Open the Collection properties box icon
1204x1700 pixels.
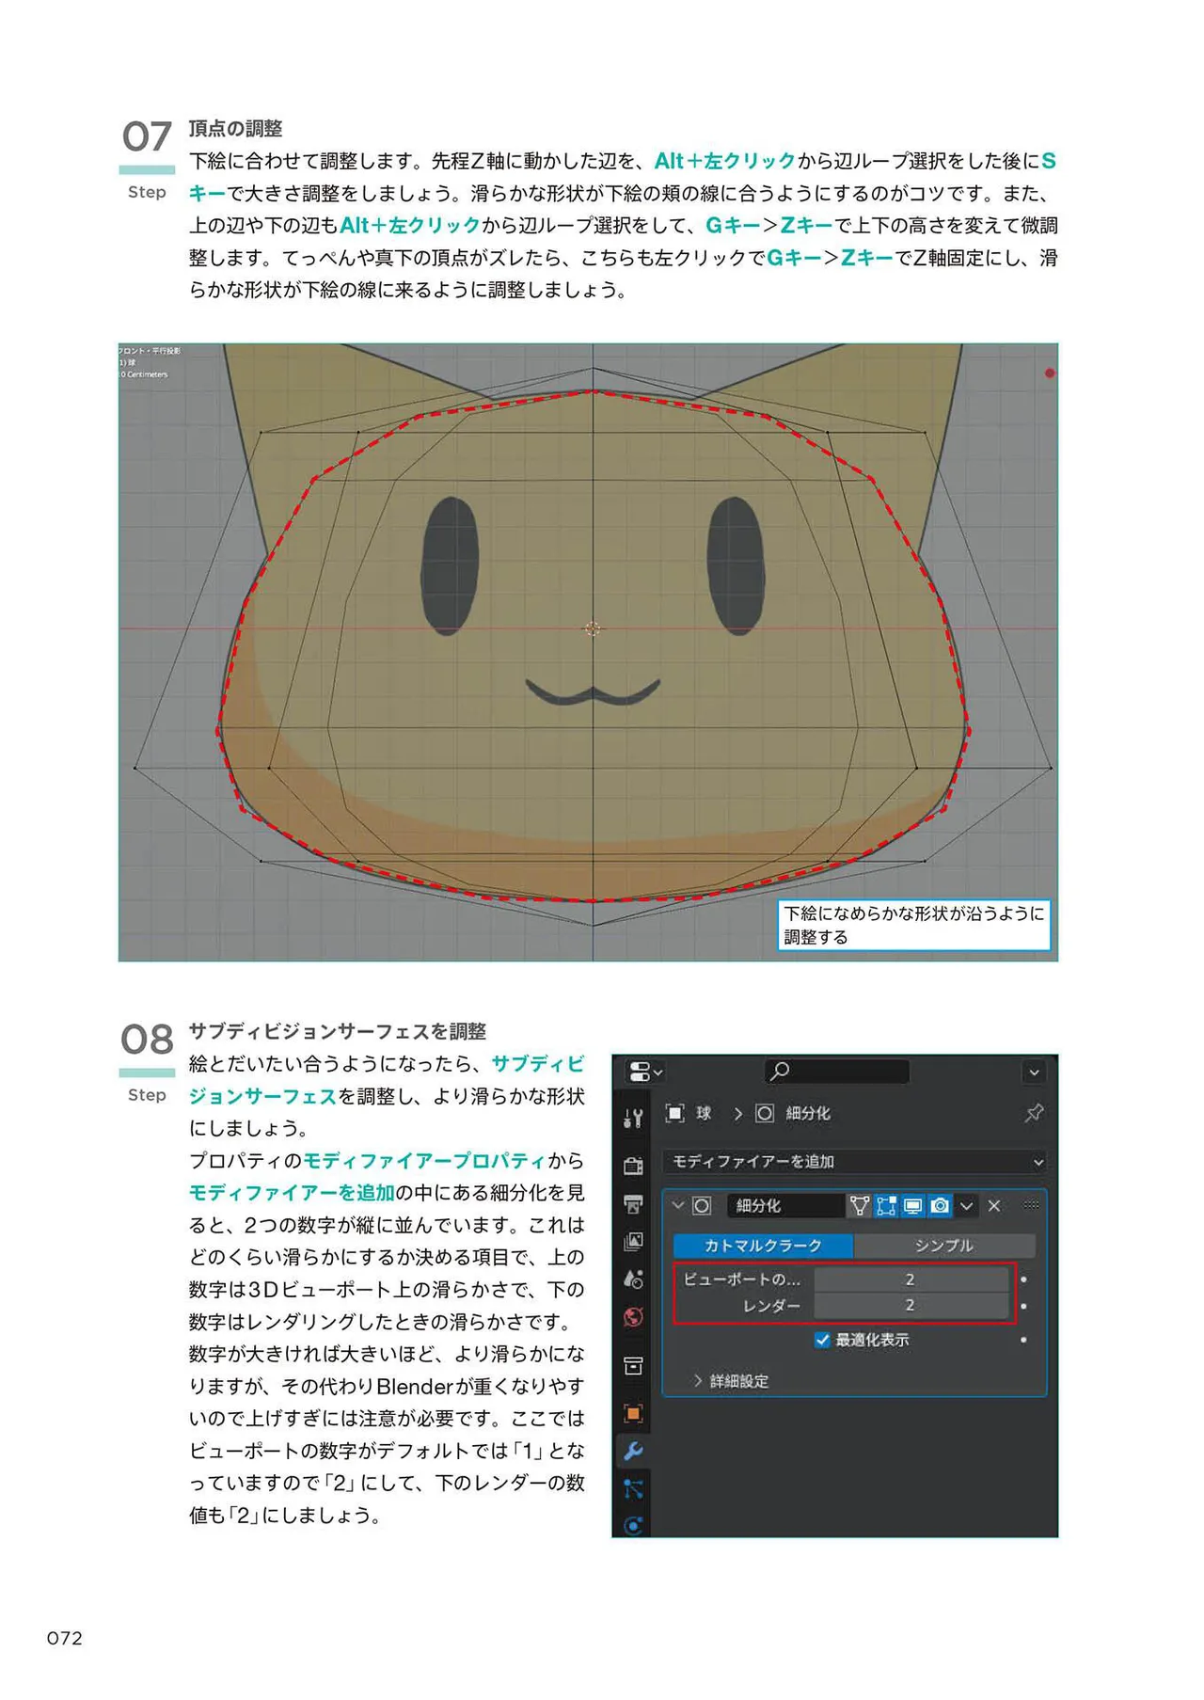point(633,1365)
